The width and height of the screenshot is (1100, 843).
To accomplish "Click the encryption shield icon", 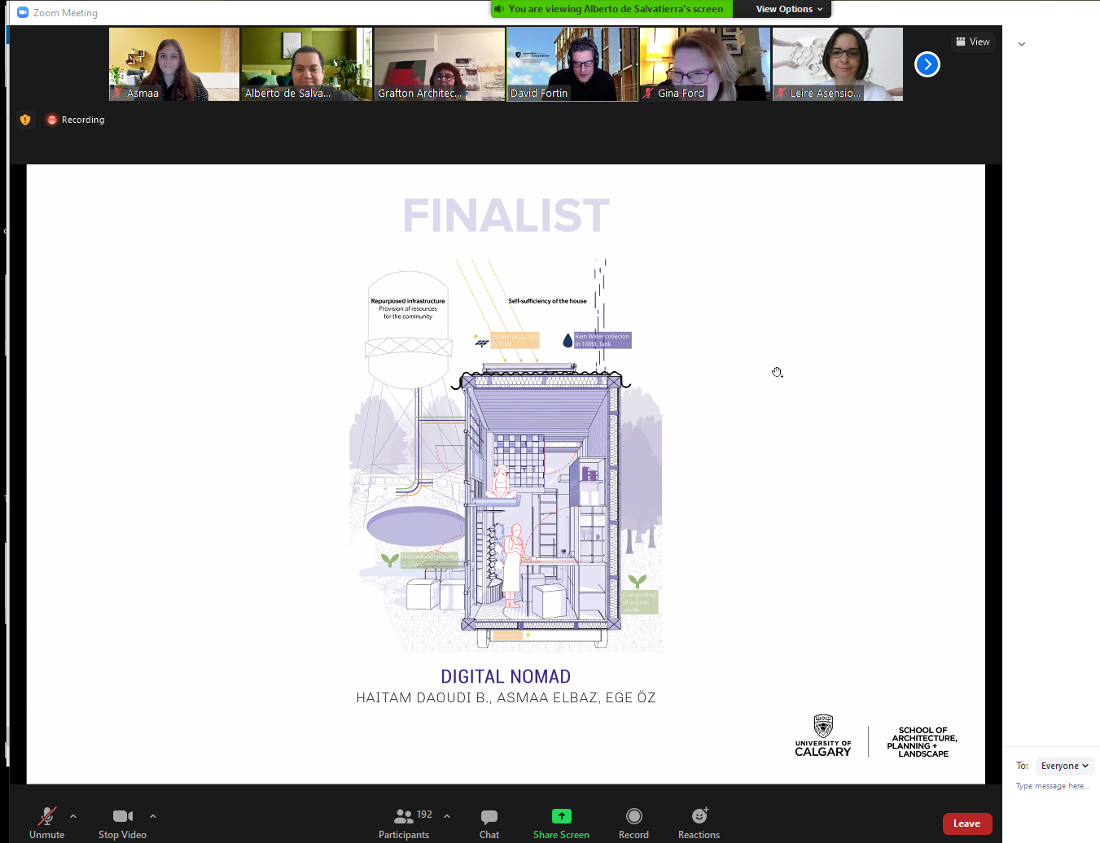I will tap(25, 120).
